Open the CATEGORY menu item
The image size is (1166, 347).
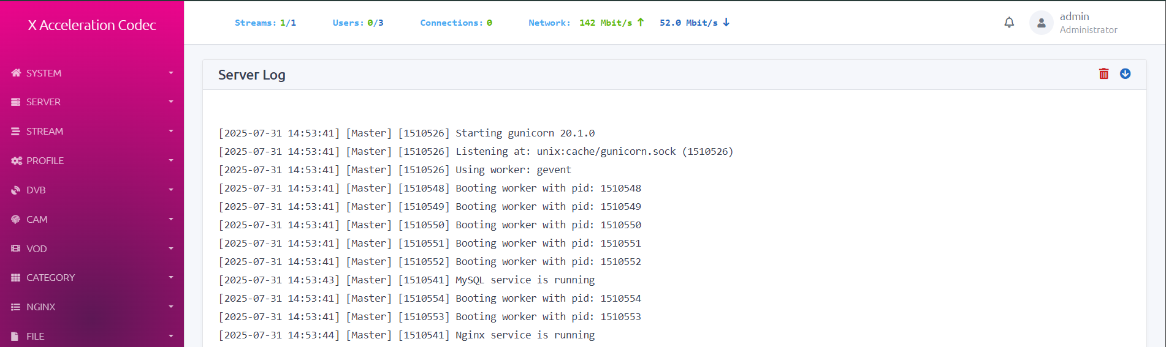[x=92, y=278]
